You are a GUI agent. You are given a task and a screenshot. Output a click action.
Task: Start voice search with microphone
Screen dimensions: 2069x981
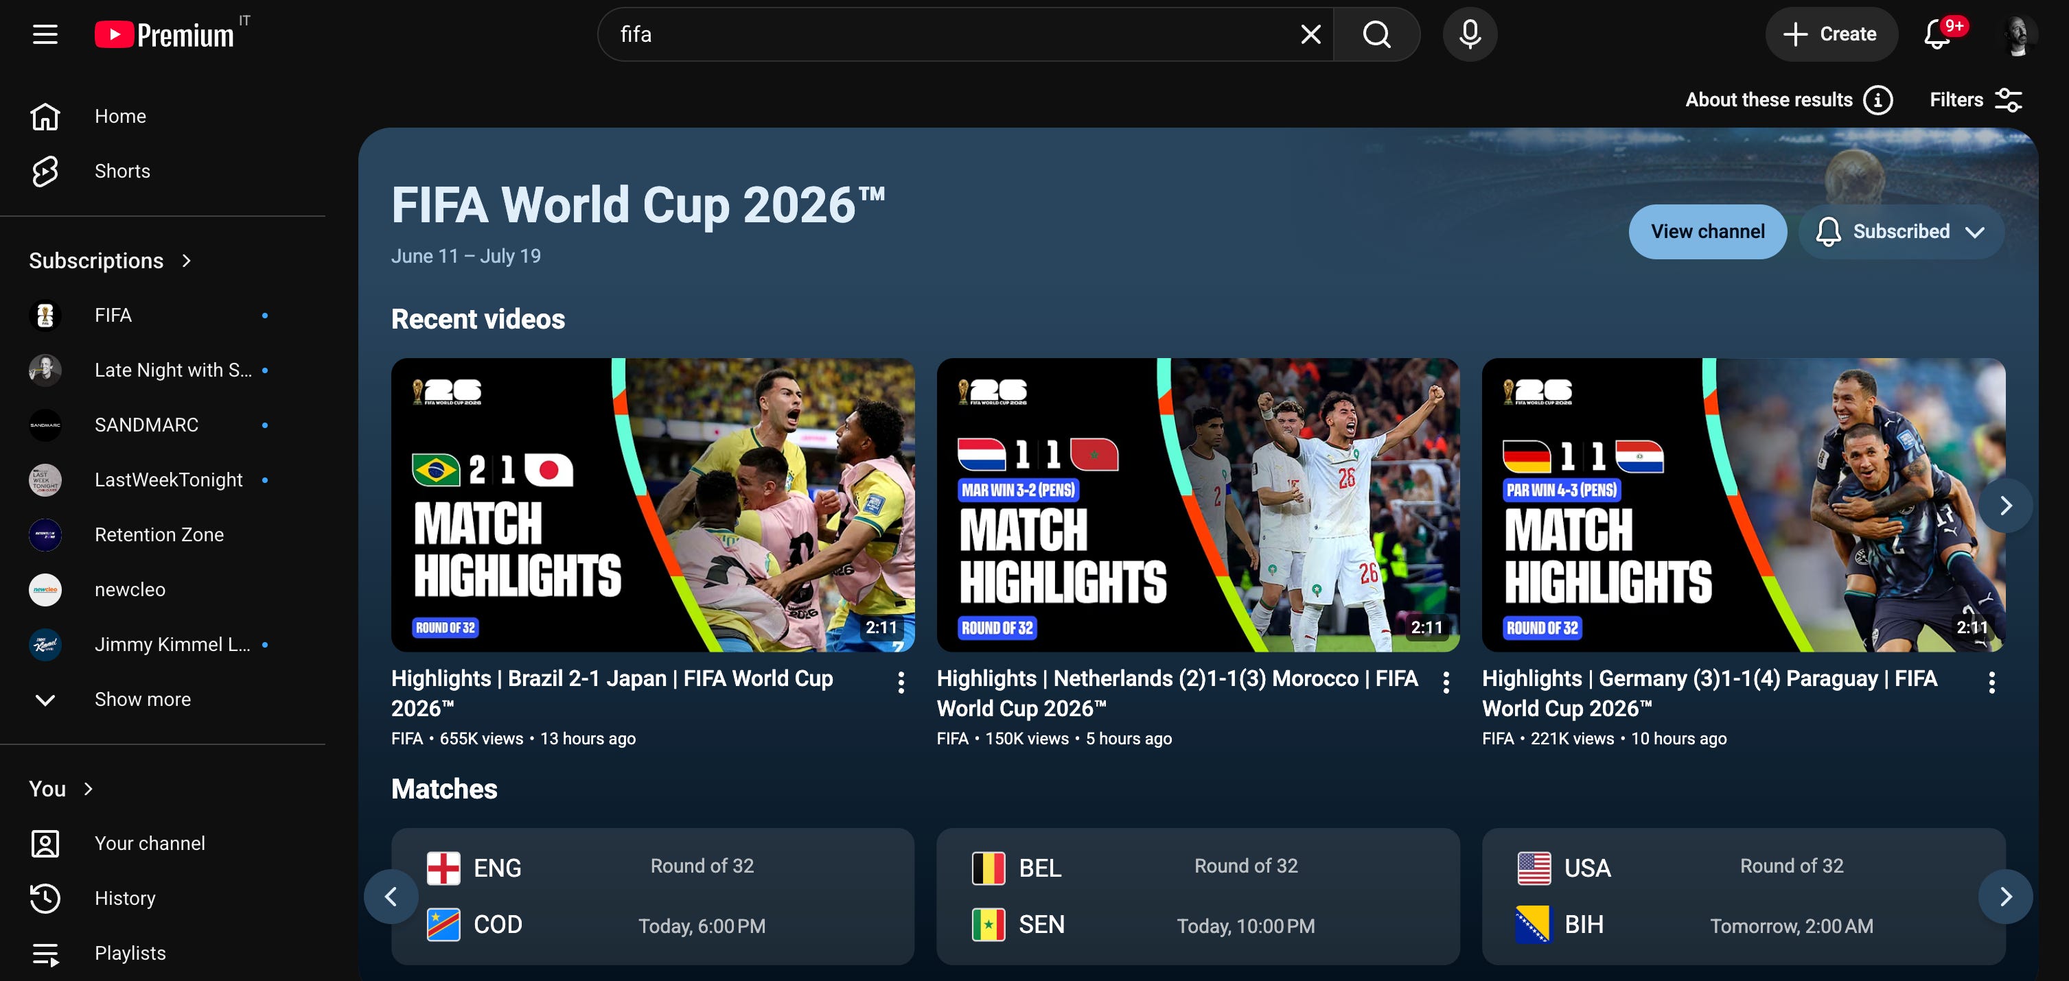(x=1470, y=34)
